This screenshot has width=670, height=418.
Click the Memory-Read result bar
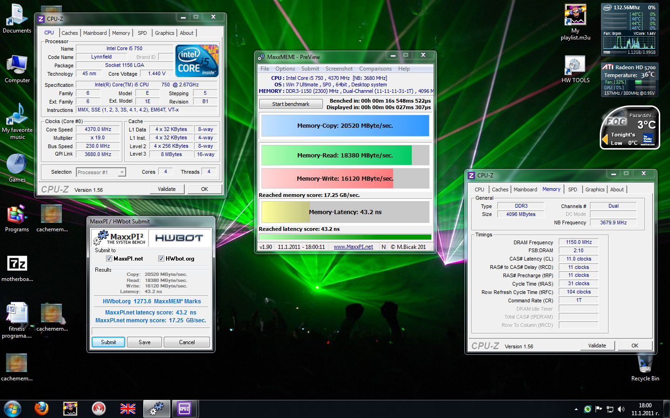point(345,155)
